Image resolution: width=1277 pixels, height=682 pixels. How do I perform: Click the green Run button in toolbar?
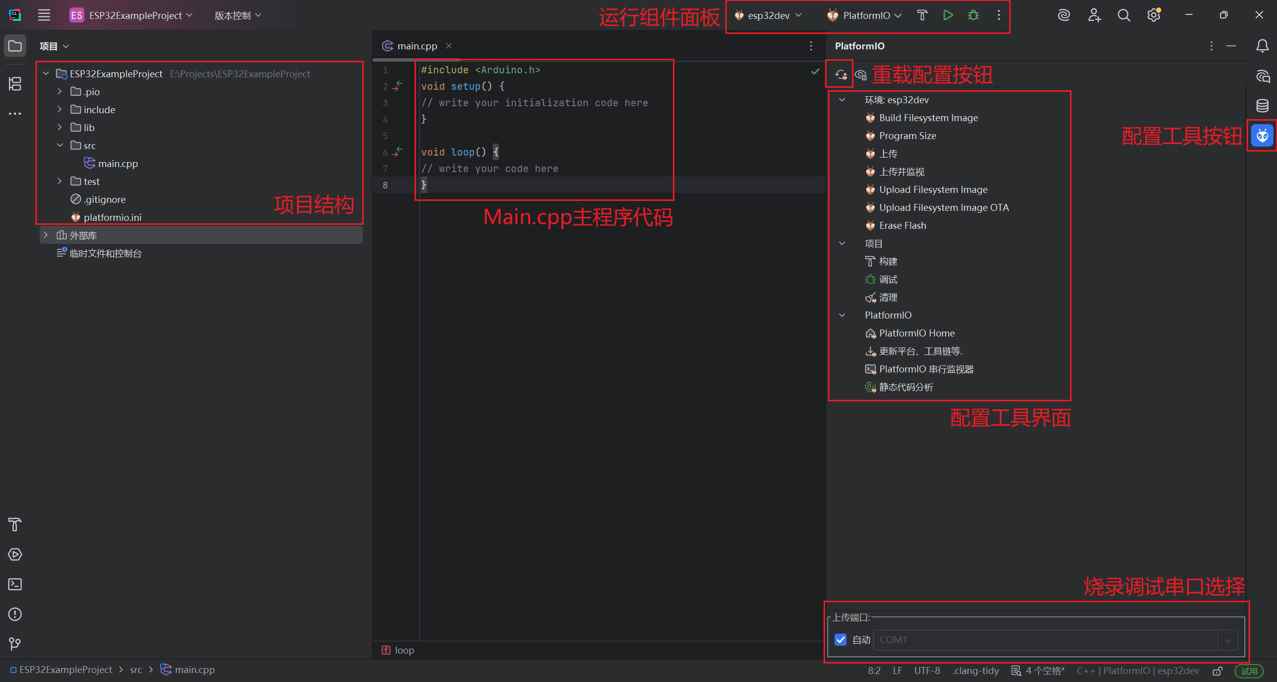[948, 15]
